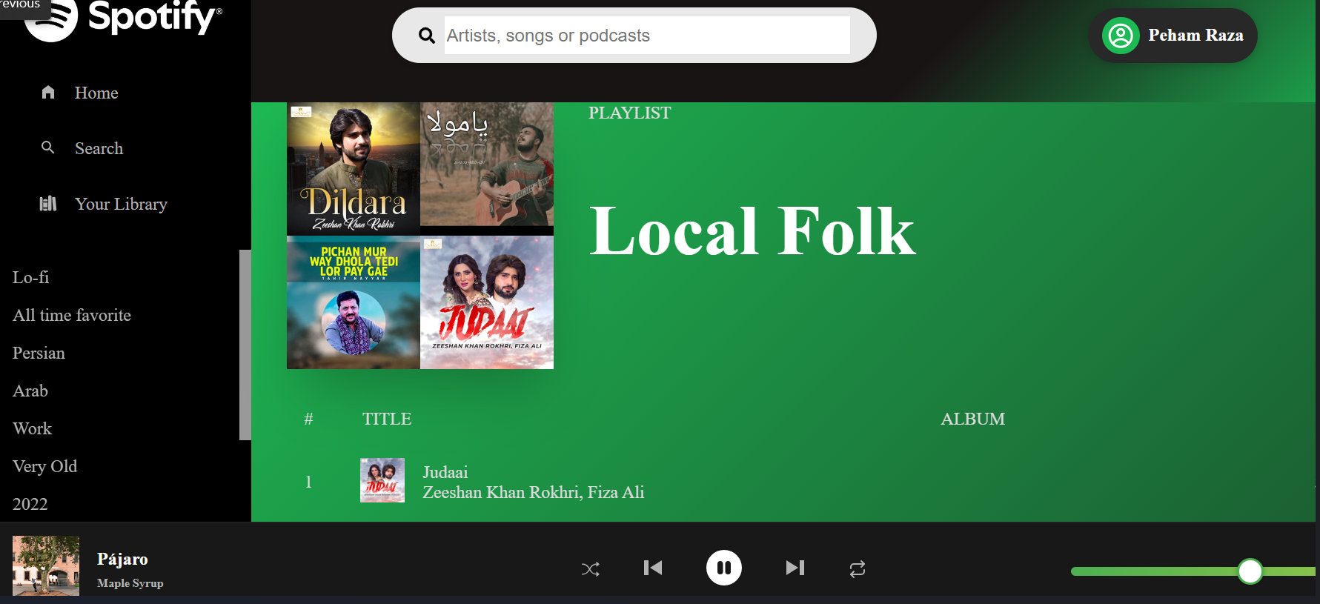Click the Your Library icon
Image resolution: width=1320 pixels, height=604 pixels.
[48, 204]
